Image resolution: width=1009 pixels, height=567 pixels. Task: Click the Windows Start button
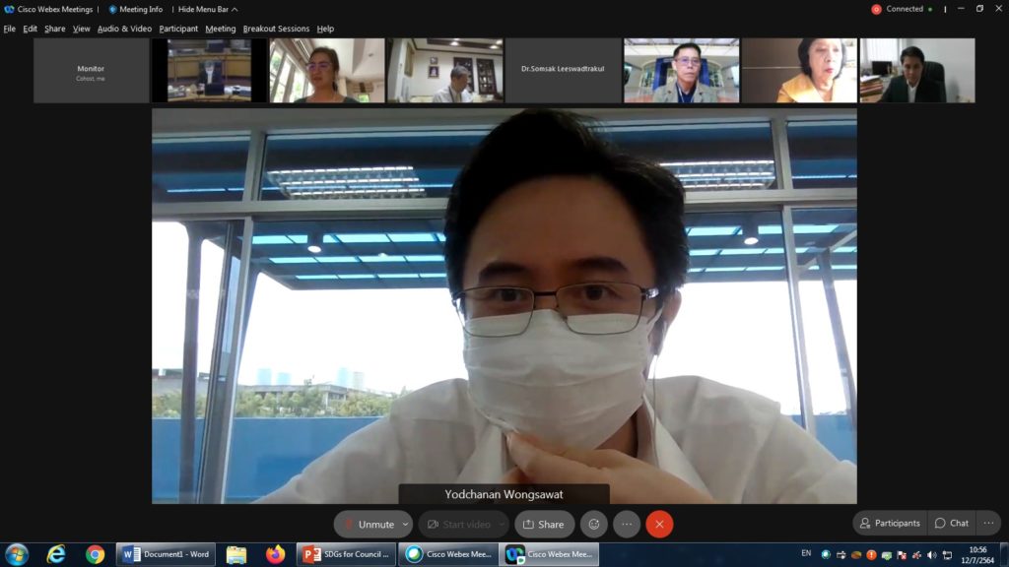17,554
